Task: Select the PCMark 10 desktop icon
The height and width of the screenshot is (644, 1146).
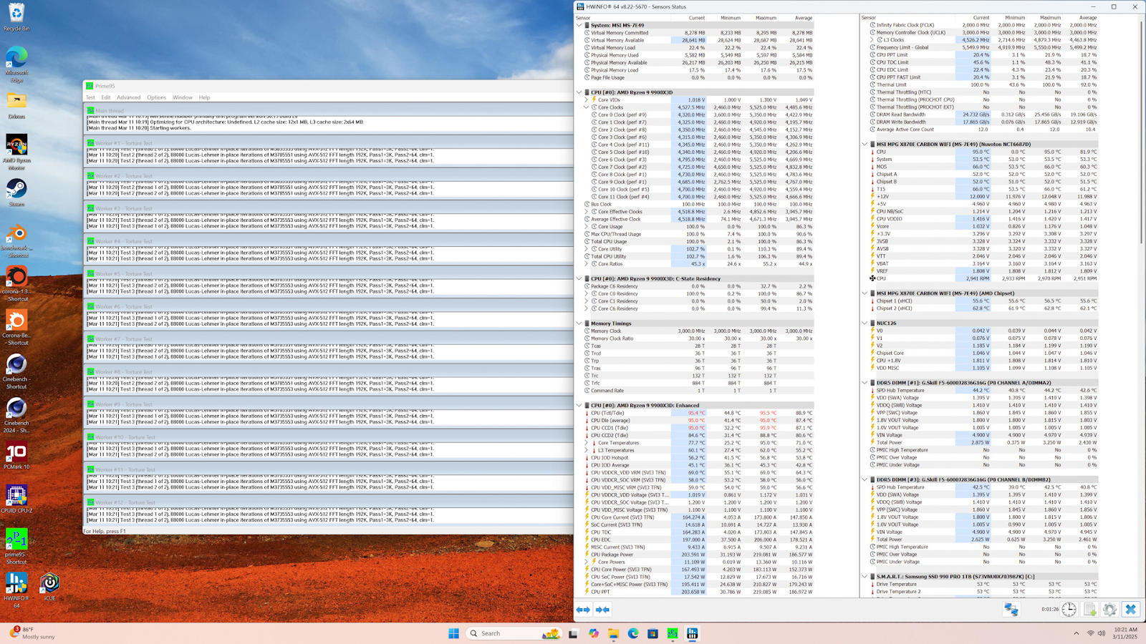Action: tap(16, 456)
